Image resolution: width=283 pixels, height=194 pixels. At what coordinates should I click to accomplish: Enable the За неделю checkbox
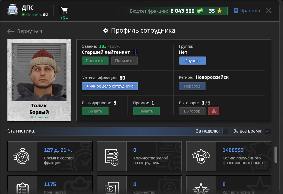[x=225, y=131]
